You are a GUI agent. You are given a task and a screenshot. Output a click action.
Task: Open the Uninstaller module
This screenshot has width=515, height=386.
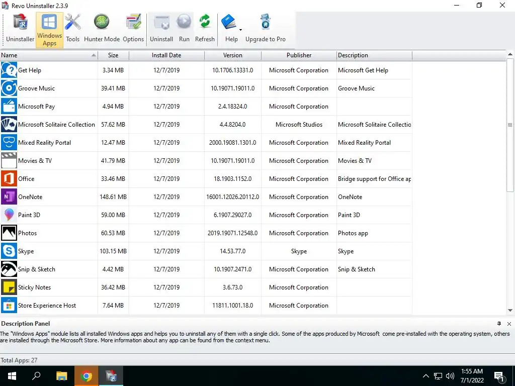click(20, 29)
